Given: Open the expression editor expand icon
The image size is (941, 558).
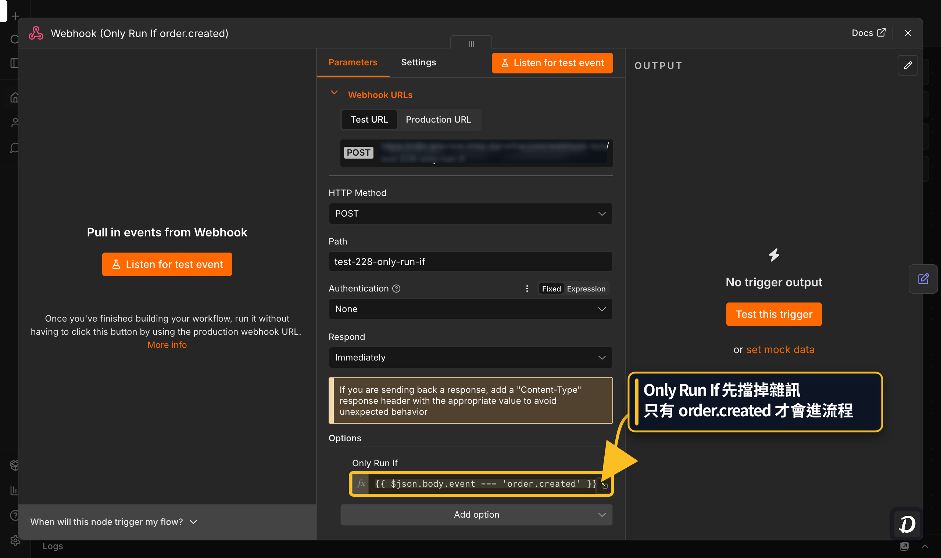Looking at the screenshot, I should click(x=605, y=486).
